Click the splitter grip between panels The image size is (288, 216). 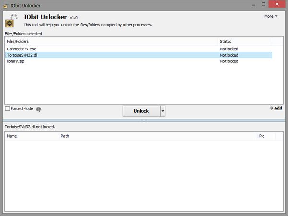pos(144,120)
